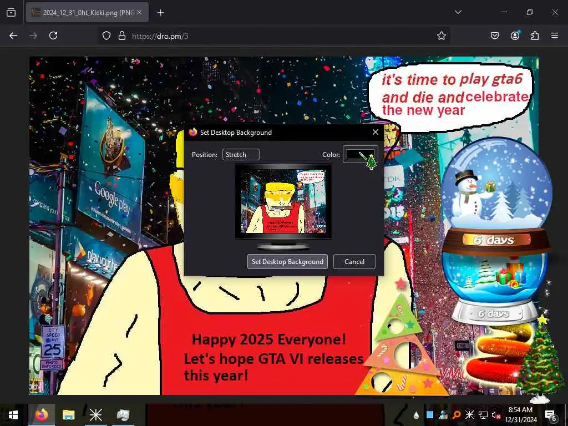Go forward using the forward arrow
The image size is (568, 426).
pyautogui.click(x=33, y=35)
